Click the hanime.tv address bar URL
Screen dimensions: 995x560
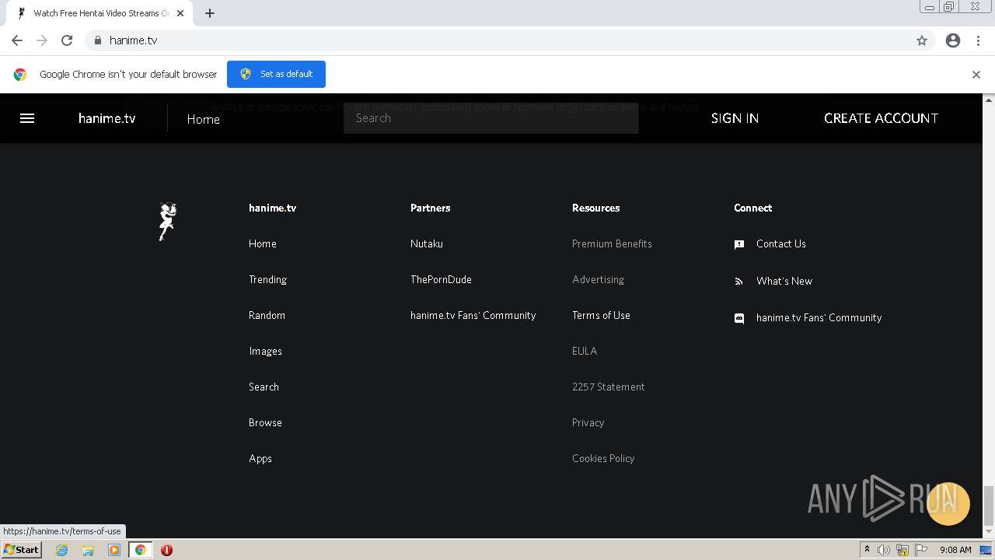(x=133, y=40)
